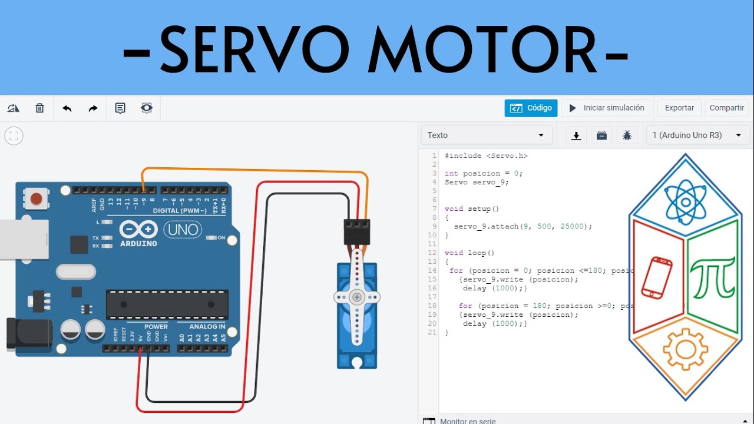Click code line 'Servo servo_9;'
This screenshot has width=754, height=424.
tap(477, 183)
